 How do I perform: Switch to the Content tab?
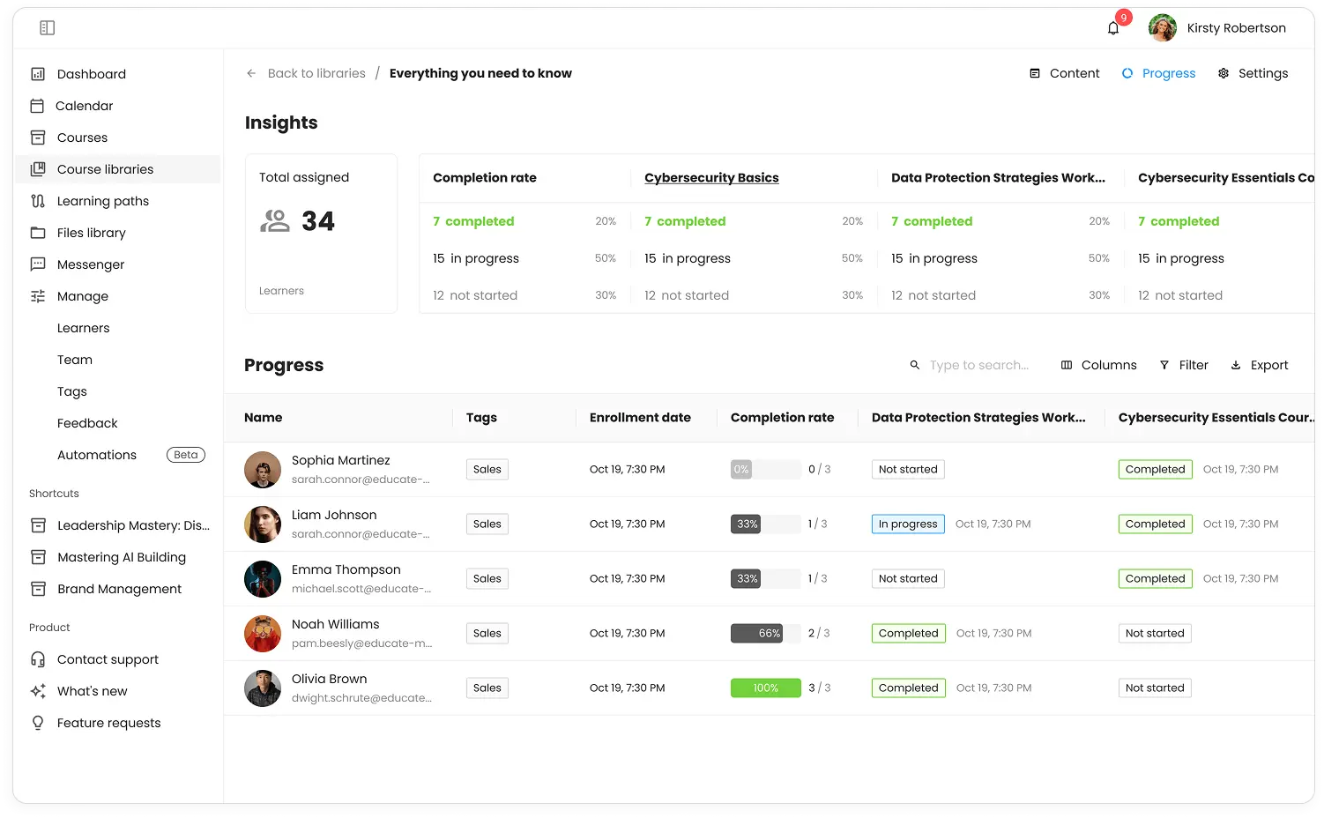(x=1064, y=73)
